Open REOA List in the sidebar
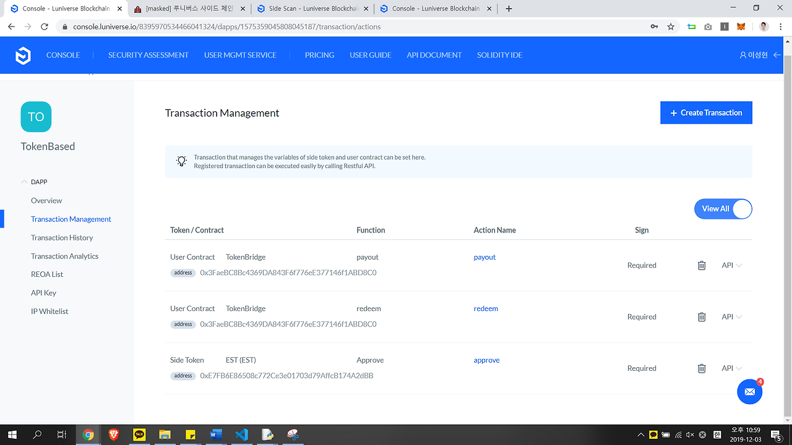The width and height of the screenshot is (792, 445). 47,274
